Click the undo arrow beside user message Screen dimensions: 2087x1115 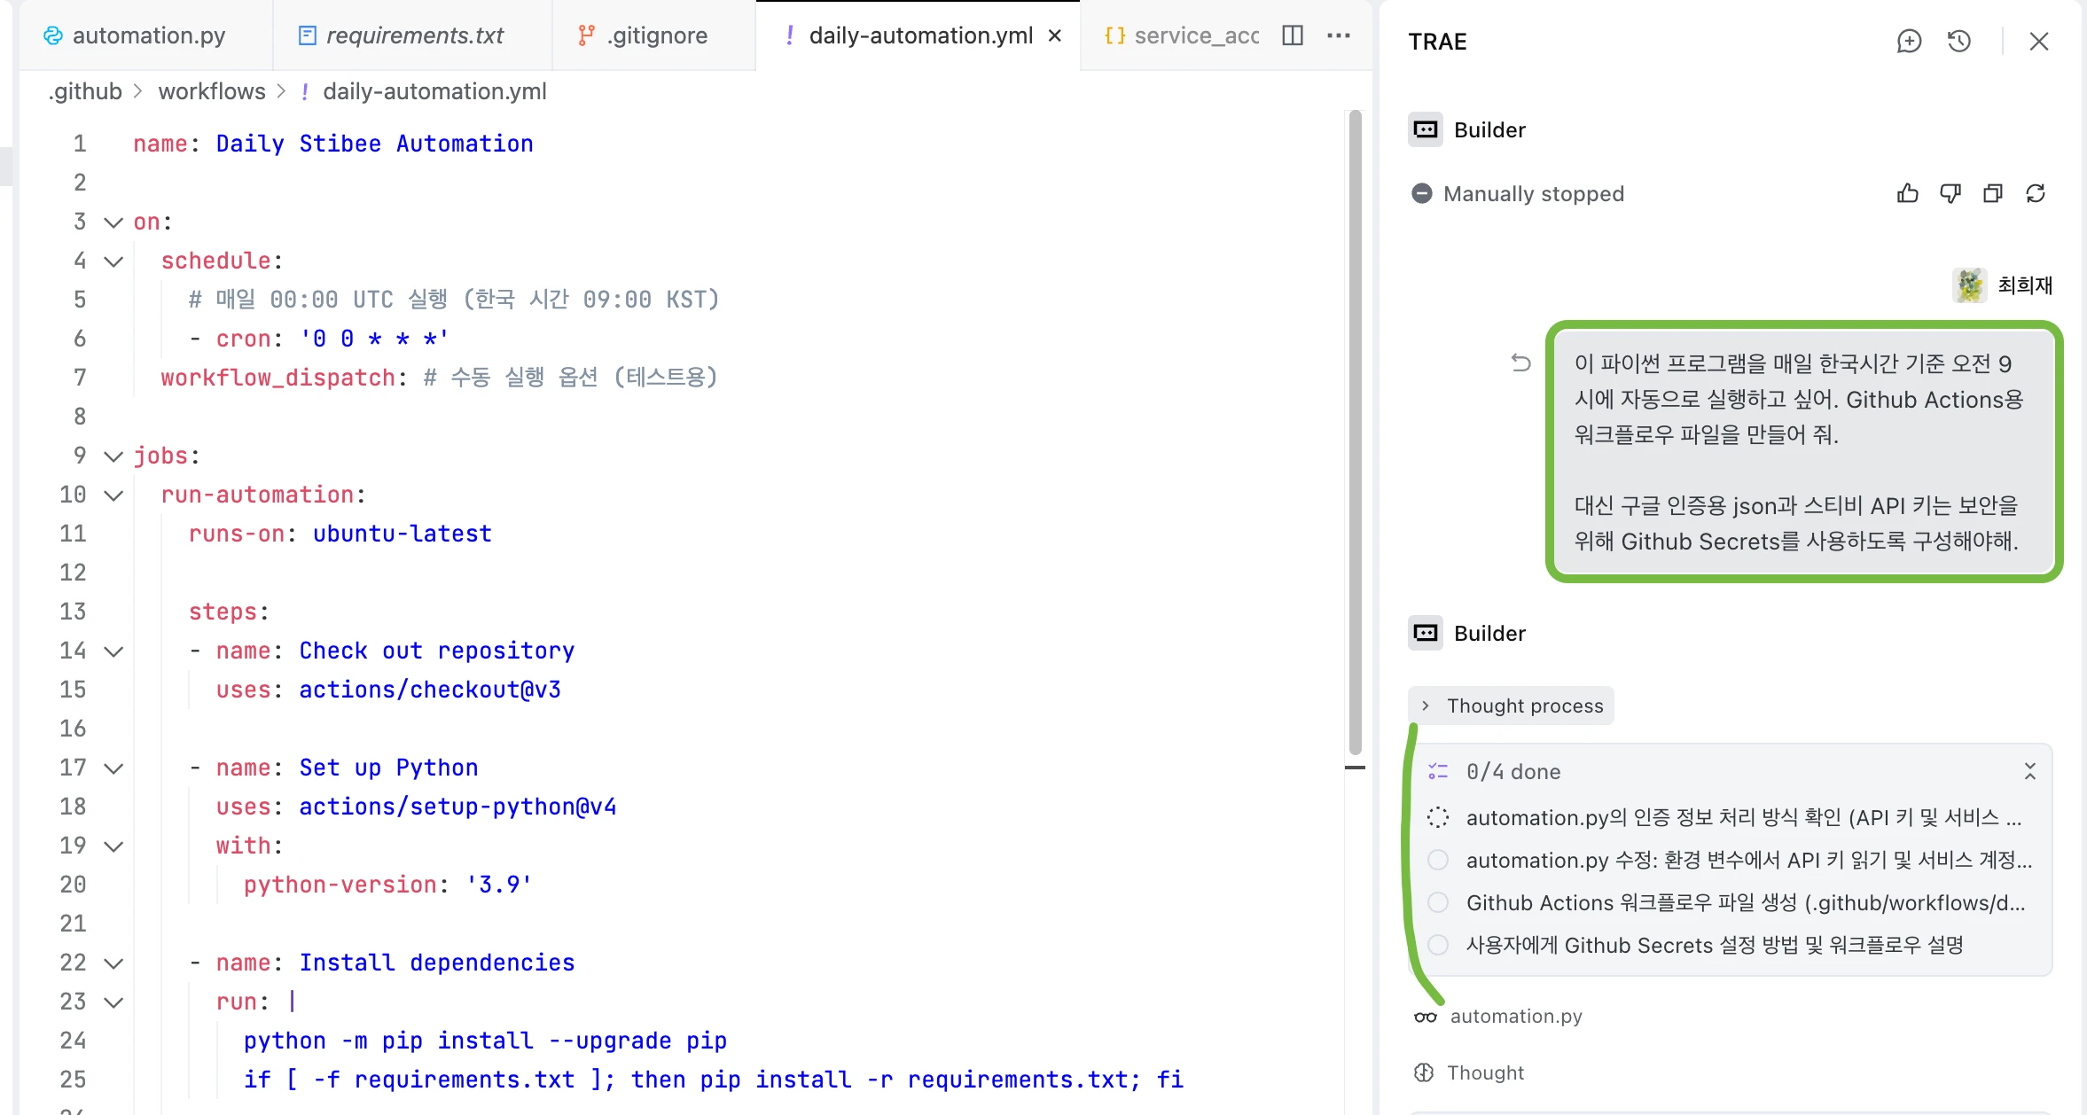[1520, 362]
